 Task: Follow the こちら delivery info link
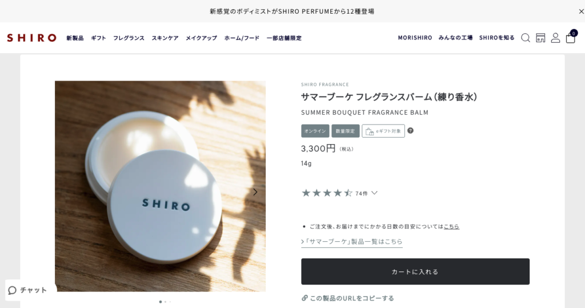[451, 226]
